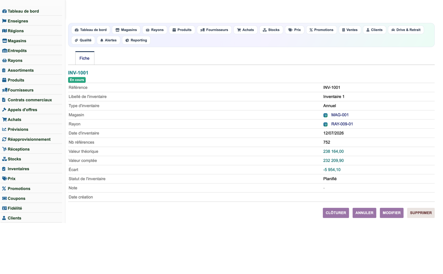This screenshot has width=443, height=274.
Task: Open the Alertes section
Action: (109, 40)
